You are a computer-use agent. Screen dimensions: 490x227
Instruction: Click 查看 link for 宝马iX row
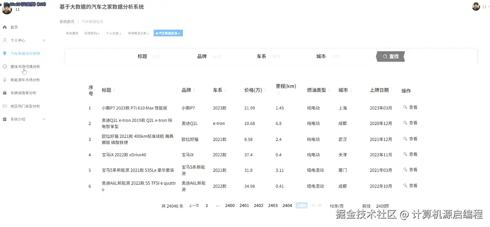(x=413, y=154)
